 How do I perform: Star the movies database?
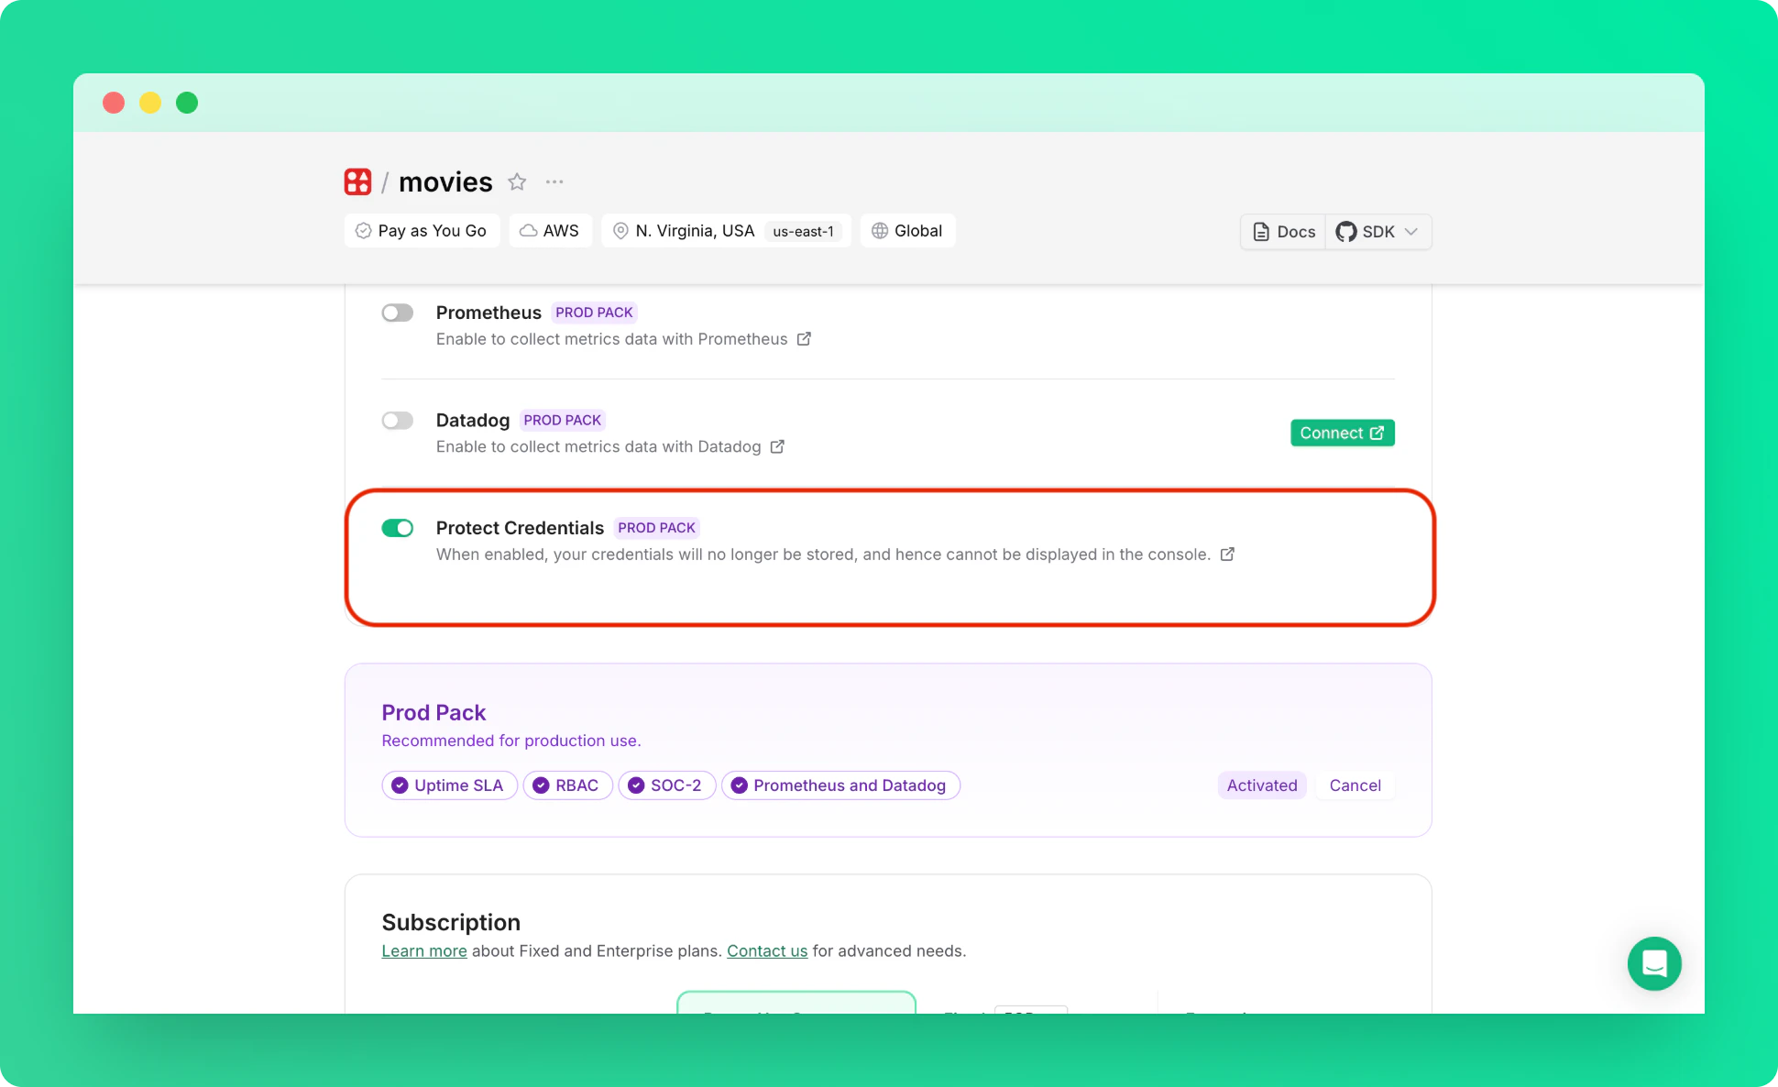(x=517, y=181)
